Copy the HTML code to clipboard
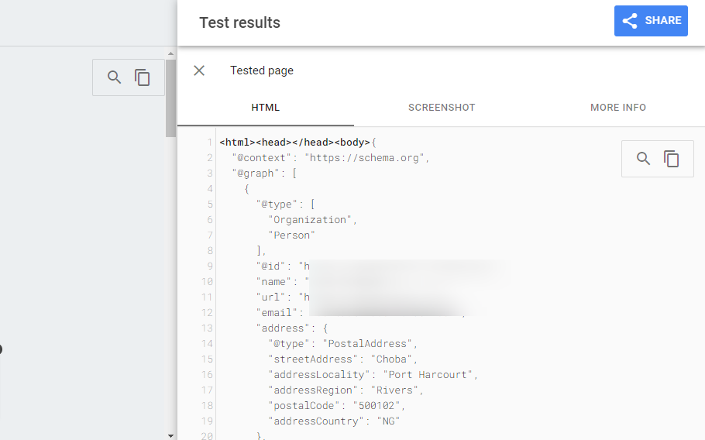Screen dimensions: 705x440 pos(671,159)
